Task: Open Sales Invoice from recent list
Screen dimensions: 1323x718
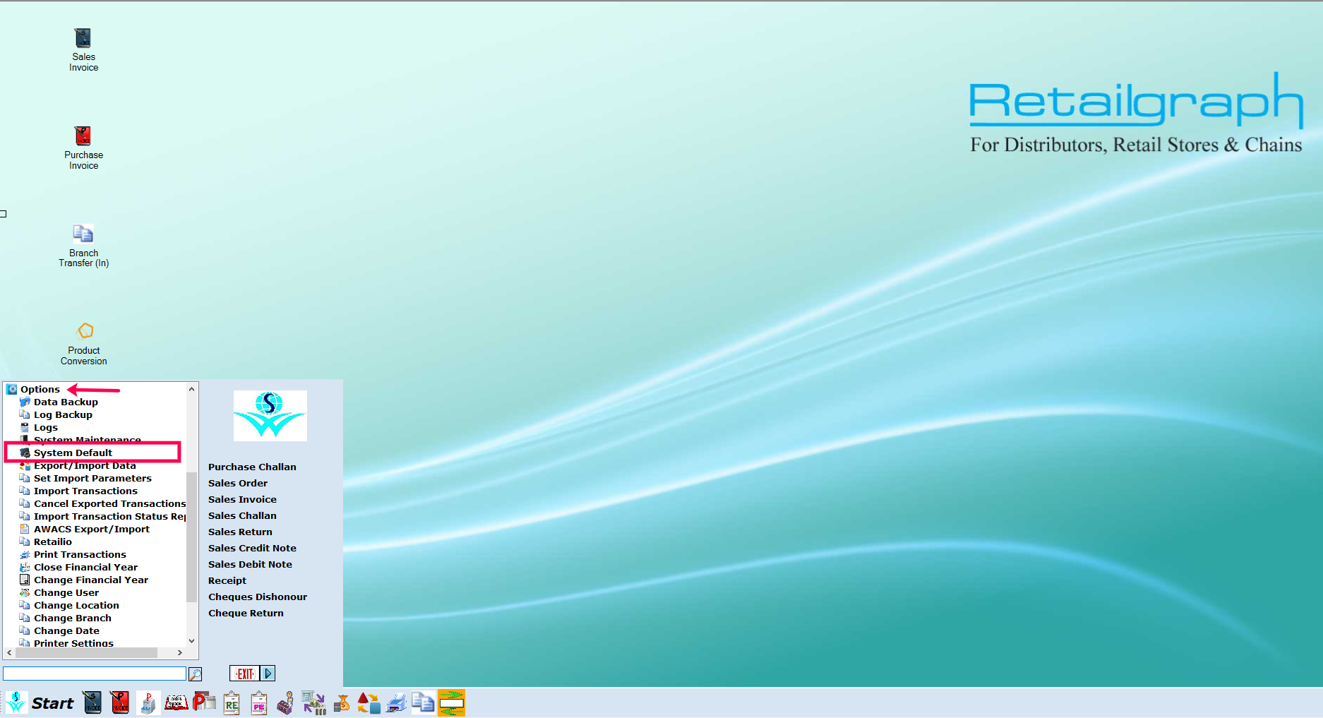Action: pos(242,499)
